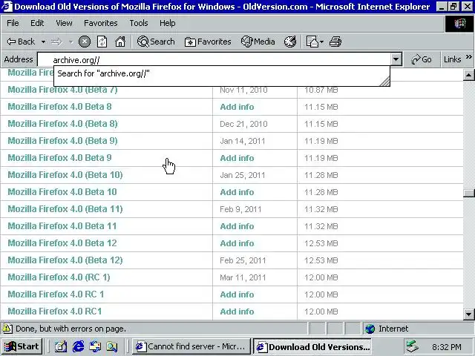Open Mozilla Firefox 4.0 (RC 1) link
This screenshot has width=475, height=356.
click(59, 277)
